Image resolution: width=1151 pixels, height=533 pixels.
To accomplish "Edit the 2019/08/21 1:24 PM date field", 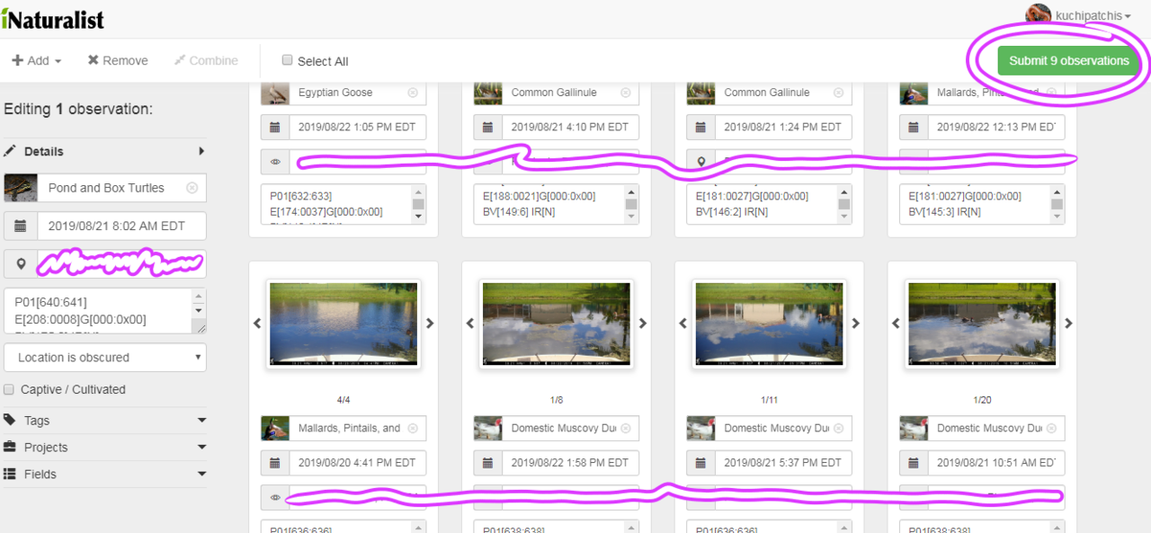I will click(783, 128).
